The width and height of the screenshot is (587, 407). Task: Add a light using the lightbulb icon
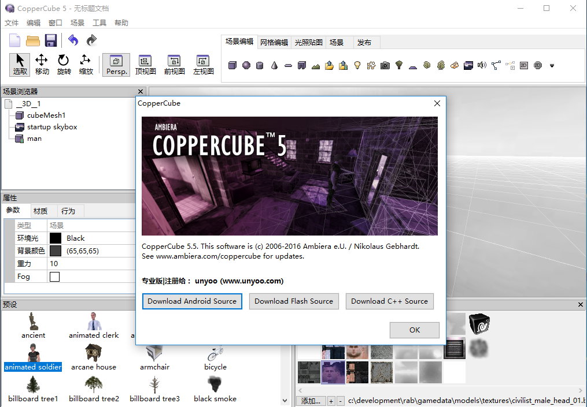point(357,65)
